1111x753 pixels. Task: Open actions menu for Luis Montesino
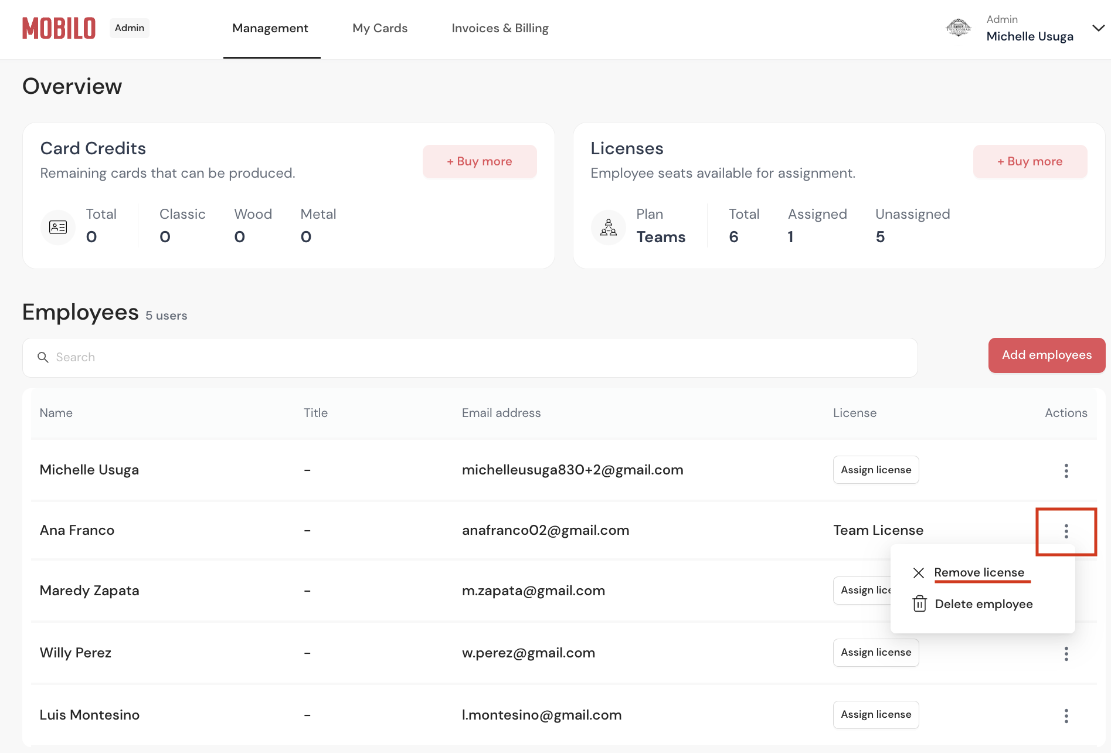coord(1066,715)
